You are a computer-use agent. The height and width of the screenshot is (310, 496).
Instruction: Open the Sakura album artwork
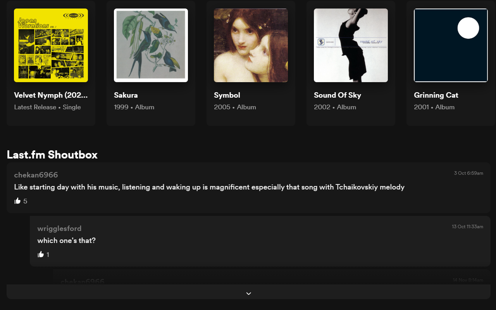pyautogui.click(x=151, y=45)
